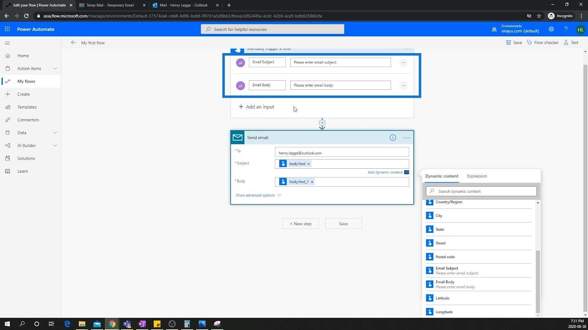The height and width of the screenshot is (330, 588).
Task: Insert a step with the plus connector
Action: pyautogui.click(x=322, y=123)
